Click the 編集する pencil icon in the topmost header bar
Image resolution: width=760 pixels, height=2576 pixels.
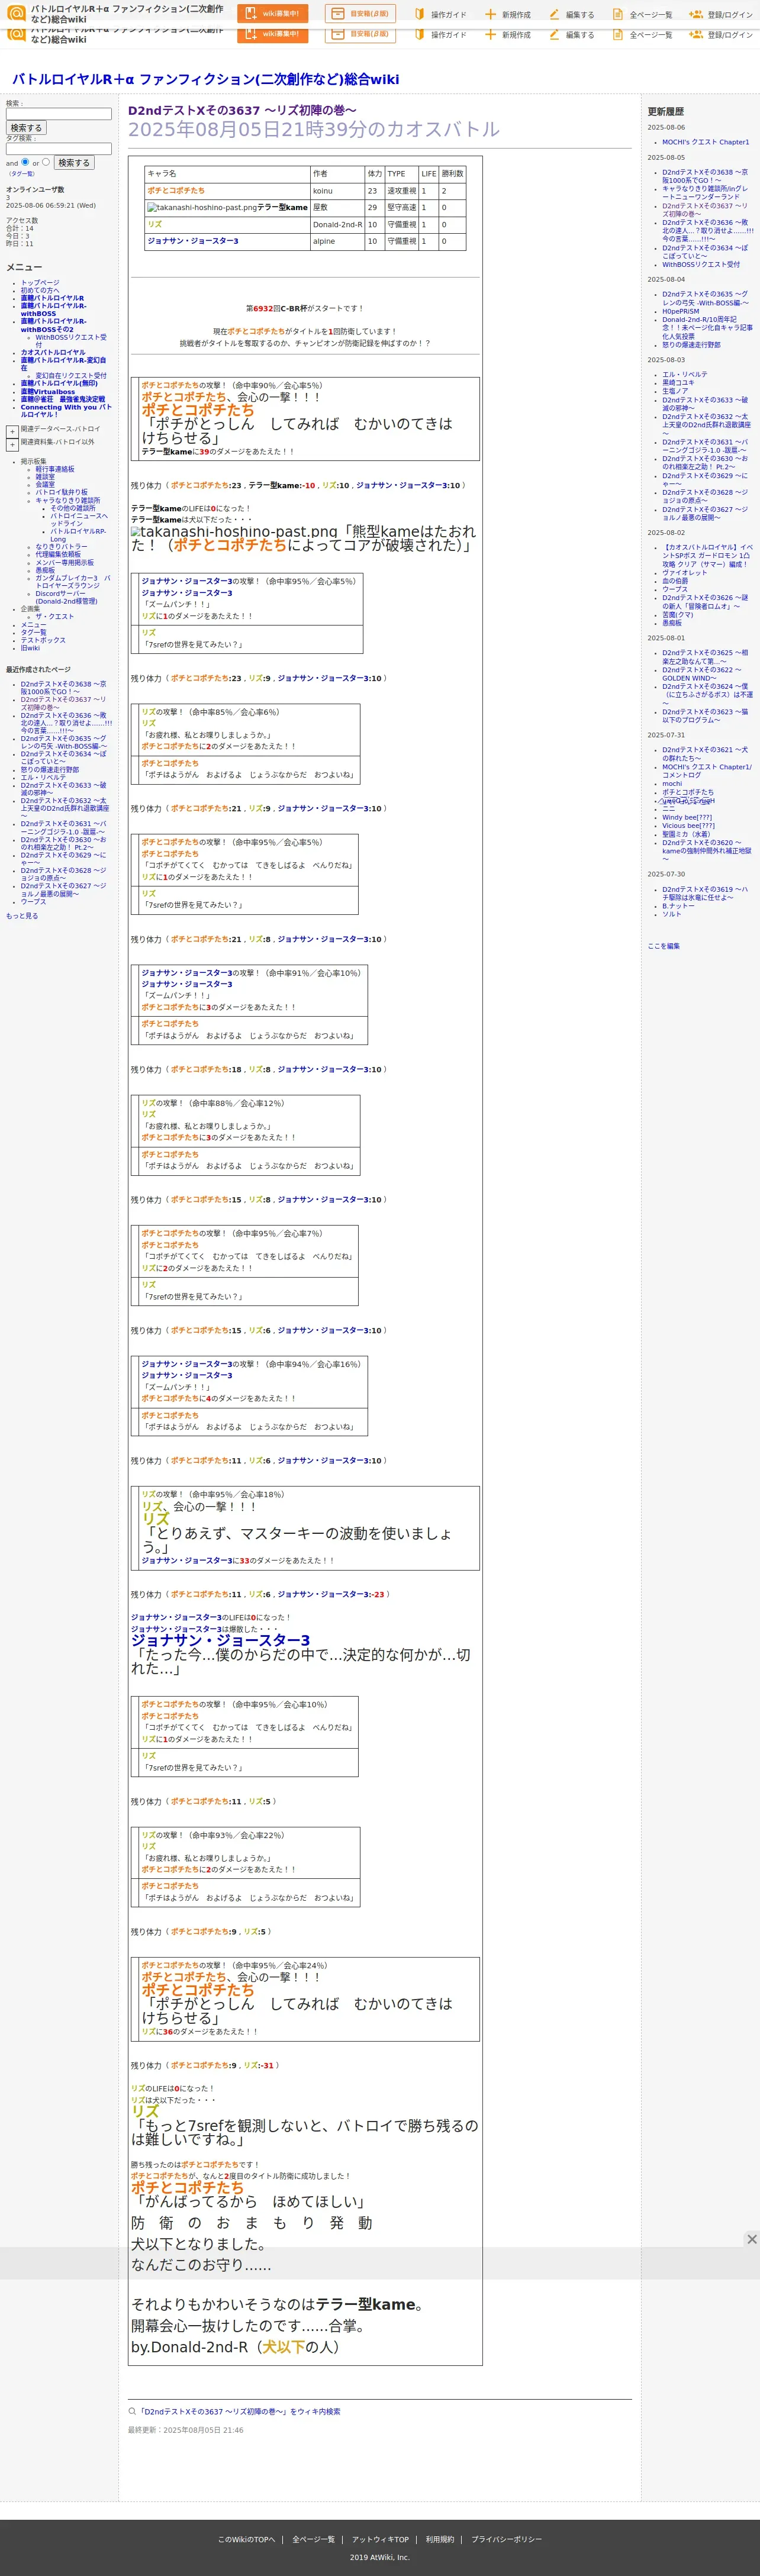pyautogui.click(x=554, y=14)
